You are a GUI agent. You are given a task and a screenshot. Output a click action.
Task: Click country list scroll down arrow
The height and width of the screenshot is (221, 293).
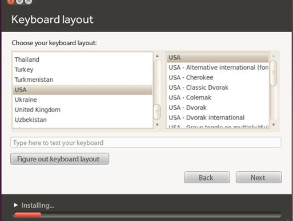coord(157,125)
